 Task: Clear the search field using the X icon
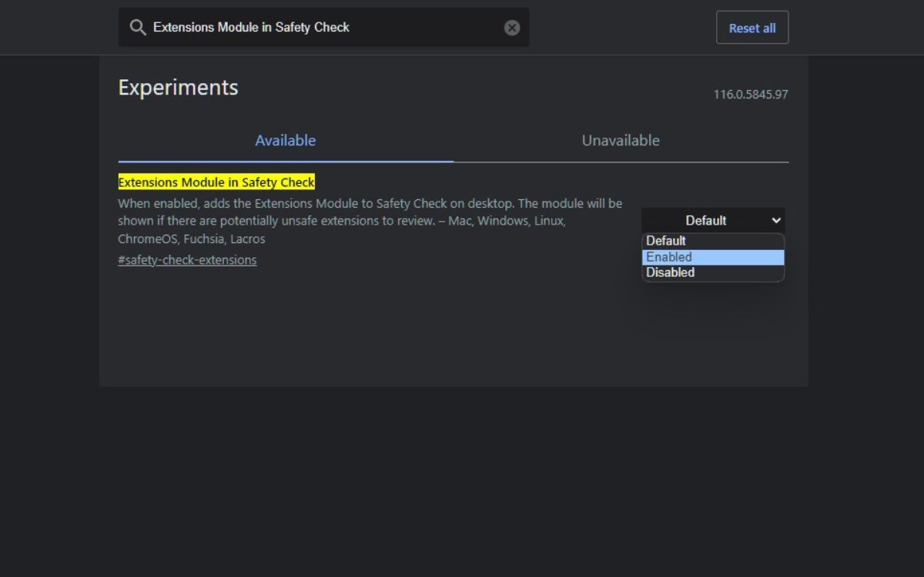(512, 27)
